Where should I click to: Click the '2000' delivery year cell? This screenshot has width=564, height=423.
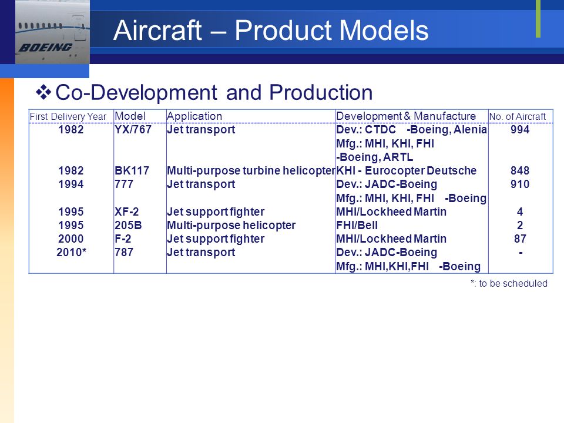(x=71, y=239)
